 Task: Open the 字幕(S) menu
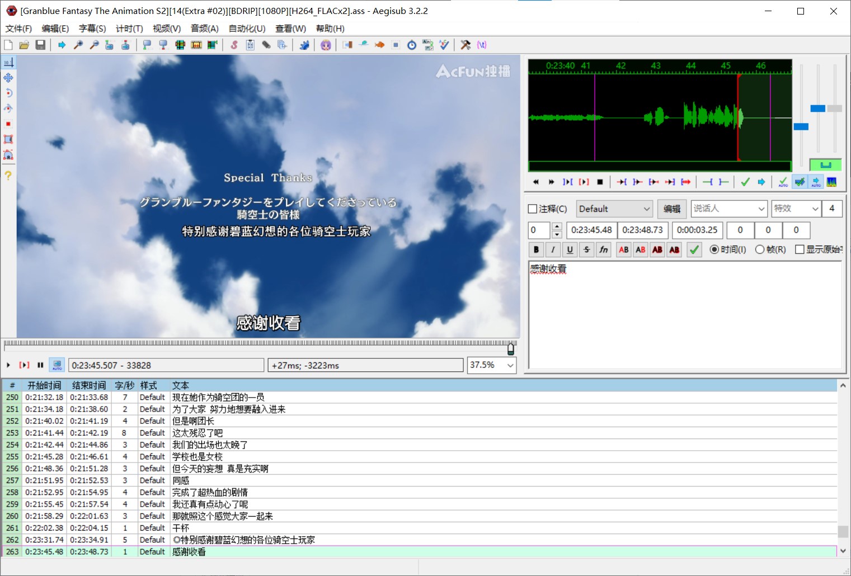click(92, 29)
